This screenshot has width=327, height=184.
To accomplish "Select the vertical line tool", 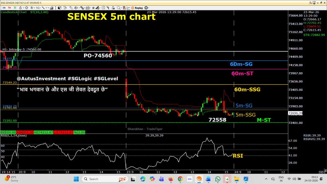I will [x=56, y=8].
